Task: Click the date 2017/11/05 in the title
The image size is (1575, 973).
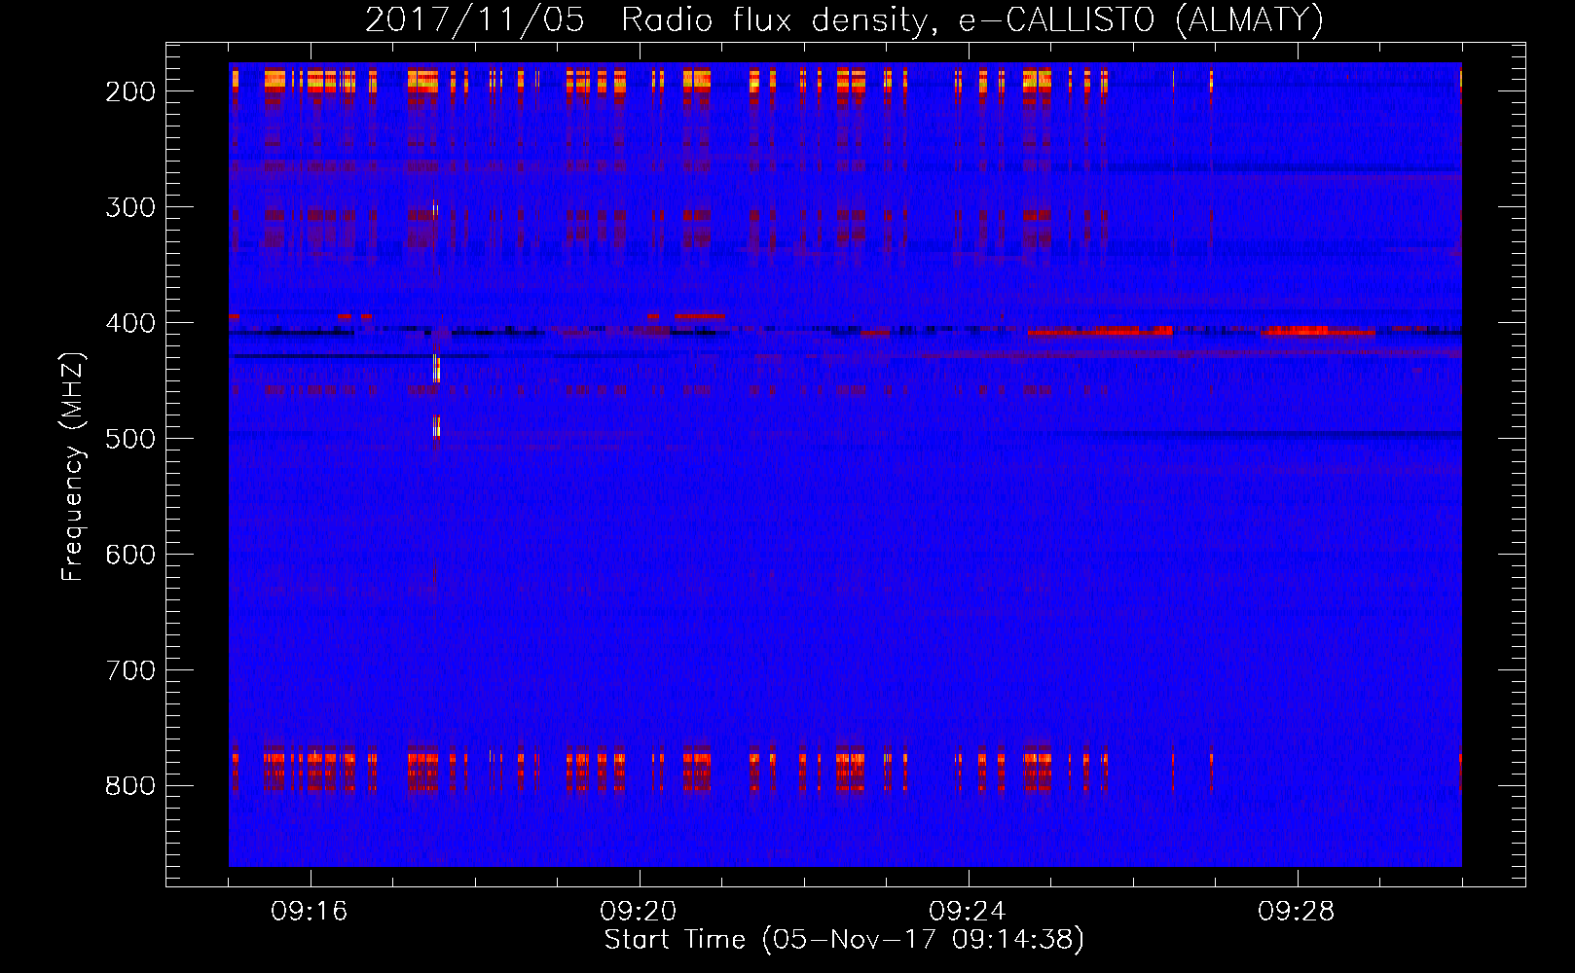Action: click(475, 19)
